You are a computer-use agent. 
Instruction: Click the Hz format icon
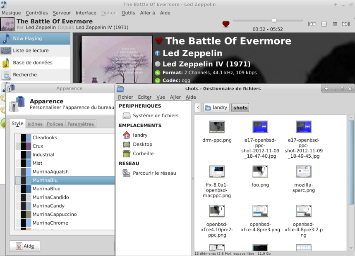158,73
